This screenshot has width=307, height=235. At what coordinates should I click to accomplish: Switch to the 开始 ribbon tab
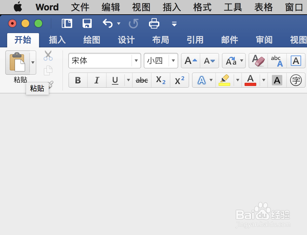23,40
